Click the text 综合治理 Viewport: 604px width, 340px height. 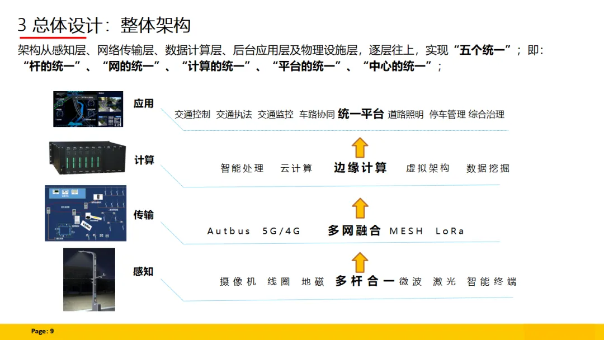pyautogui.click(x=487, y=115)
